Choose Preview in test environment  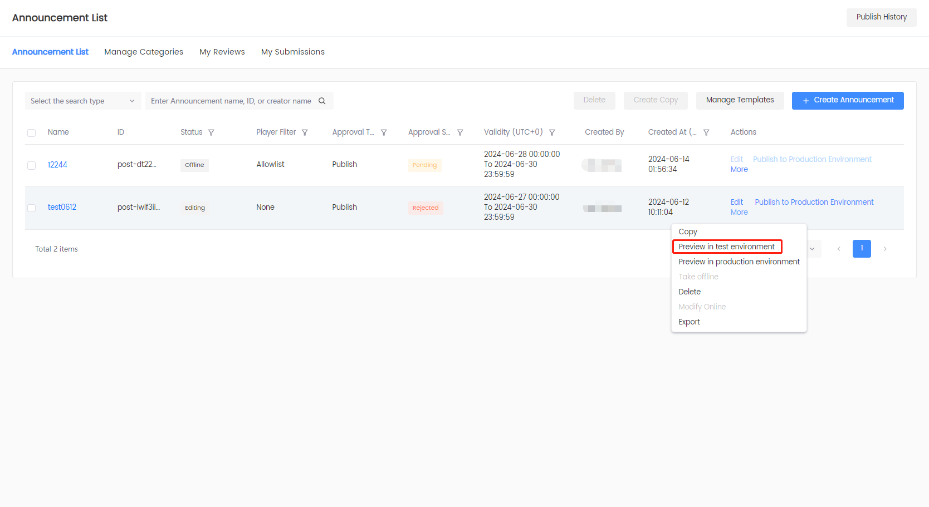click(726, 247)
